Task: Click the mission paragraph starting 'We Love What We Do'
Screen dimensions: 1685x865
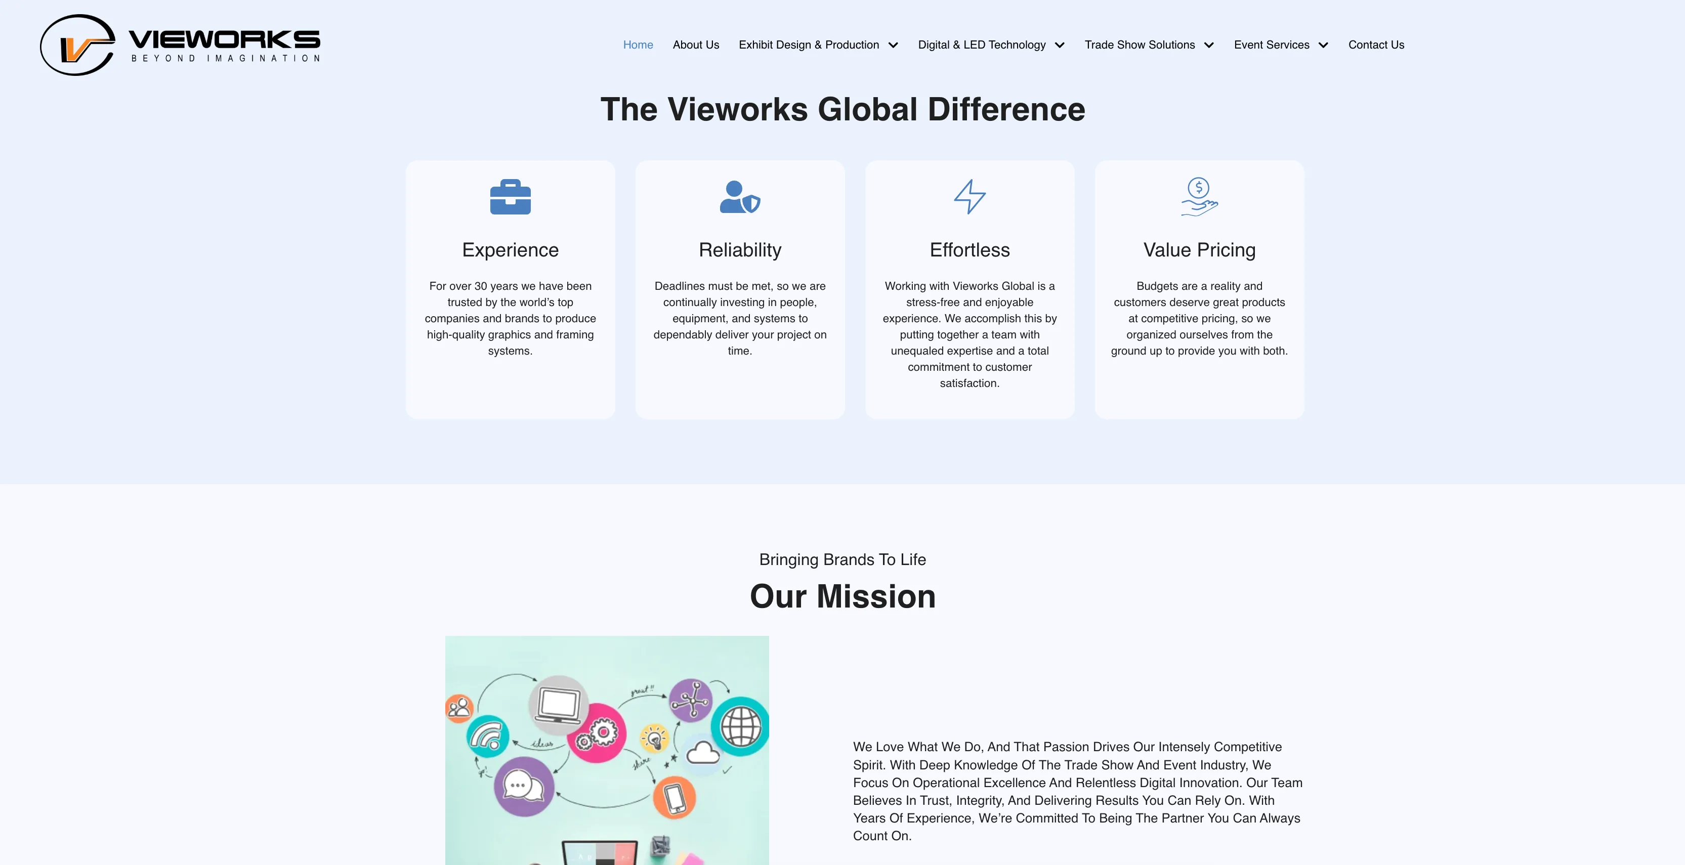Action: tap(1078, 791)
